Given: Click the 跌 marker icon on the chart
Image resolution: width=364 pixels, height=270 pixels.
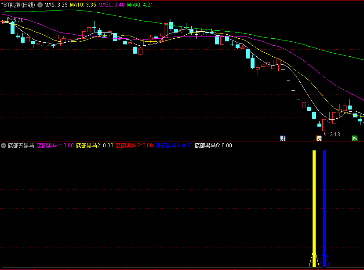Looking at the screenshot, I should (354, 139).
